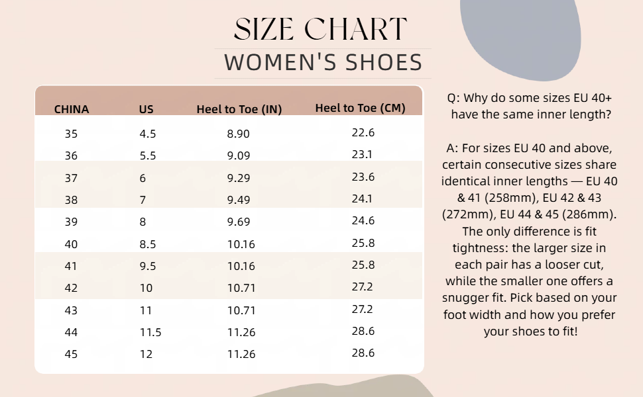Select US size 11 cell

pyautogui.click(x=146, y=310)
